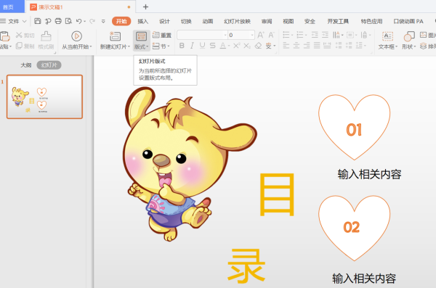Open the font size dropdown showing 0
The image size is (436, 288).
(252, 35)
